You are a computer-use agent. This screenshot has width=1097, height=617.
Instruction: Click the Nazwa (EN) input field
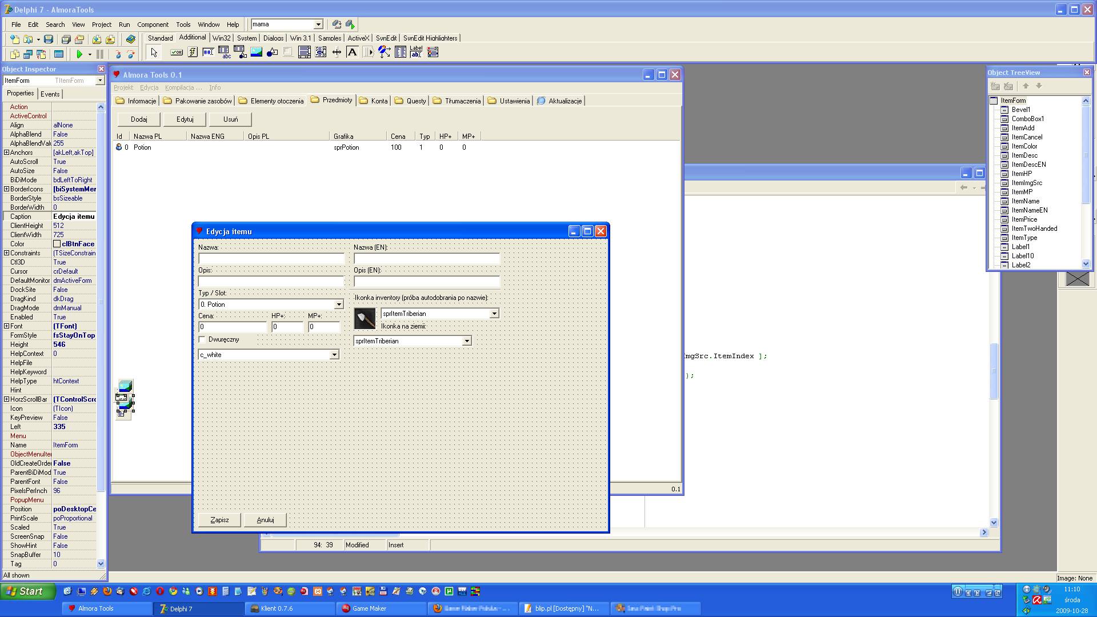(426, 259)
